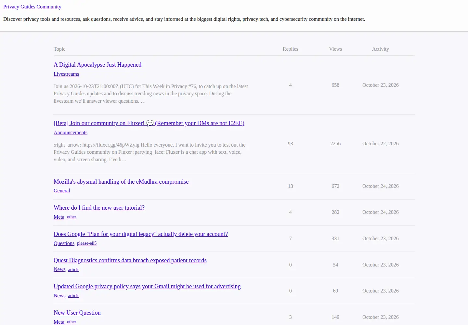Click the 93 replies count

tap(290, 144)
